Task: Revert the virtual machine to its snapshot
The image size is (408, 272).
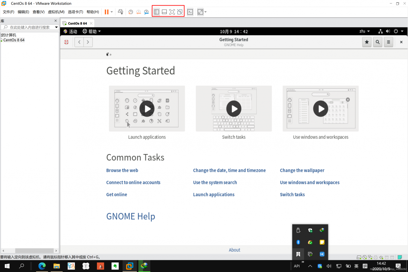Action: click(139, 12)
